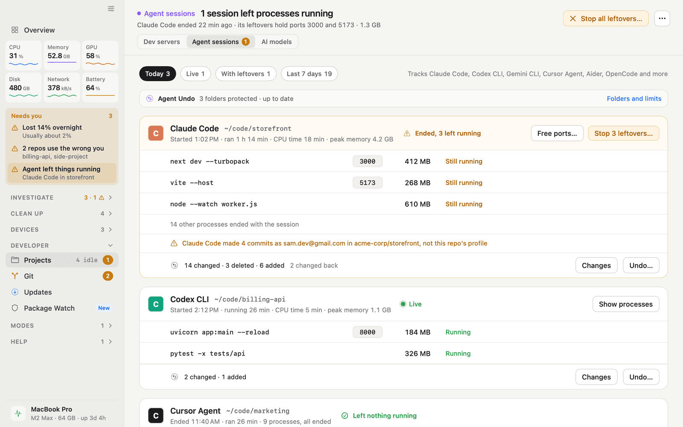The width and height of the screenshot is (683, 427).
Task: Select the Today 3 filter pill
Action: pyautogui.click(x=158, y=74)
